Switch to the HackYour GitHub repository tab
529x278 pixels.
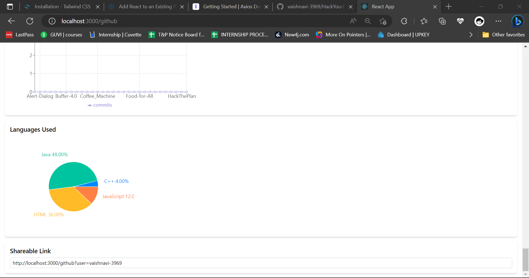point(314,6)
